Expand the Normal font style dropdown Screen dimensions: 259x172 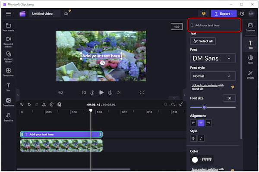(213, 76)
